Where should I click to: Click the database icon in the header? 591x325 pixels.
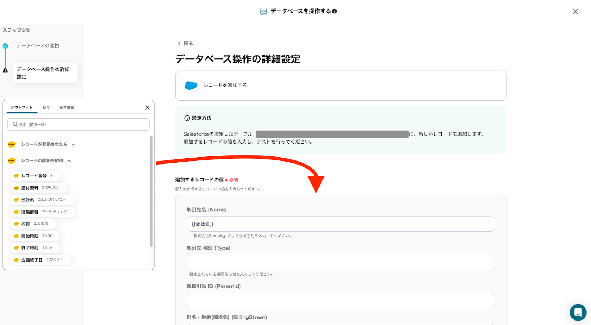pos(263,11)
